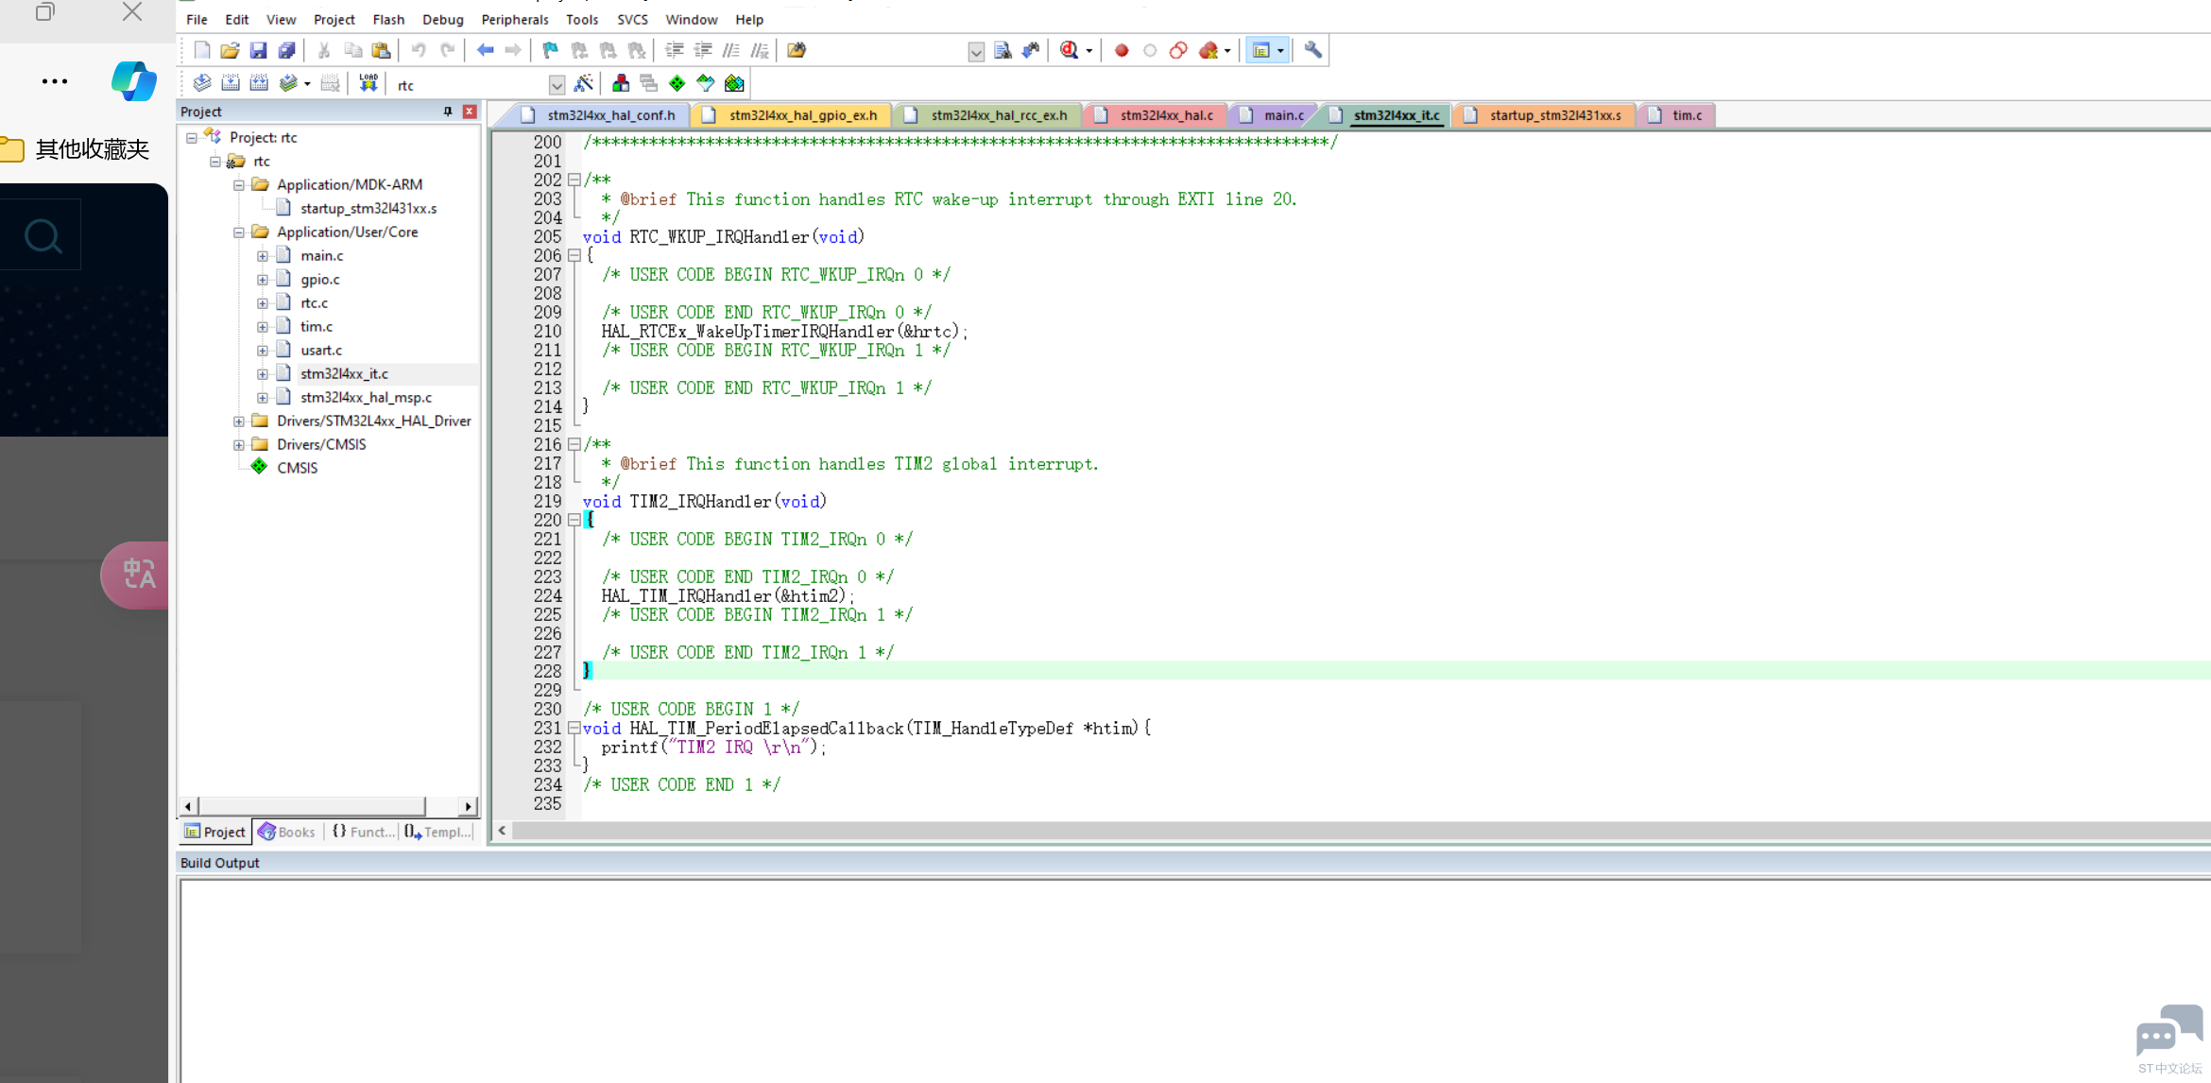This screenshot has width=2211, height=1083.
Task: Expand the Drivers/CMSIS folder
Action: click(x=239, y=445)
